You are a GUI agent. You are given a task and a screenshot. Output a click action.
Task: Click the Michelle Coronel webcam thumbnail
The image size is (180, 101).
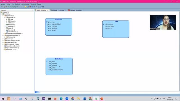[x=163, y=22]
